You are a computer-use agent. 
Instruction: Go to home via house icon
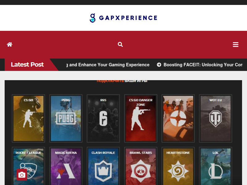(10, 44)
